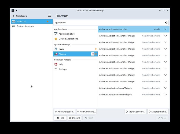The height and width of the screenshot is (134, 180).
Task: Select Settings under Common Actions
Action: pyautogui.click(x=75, y=69)
